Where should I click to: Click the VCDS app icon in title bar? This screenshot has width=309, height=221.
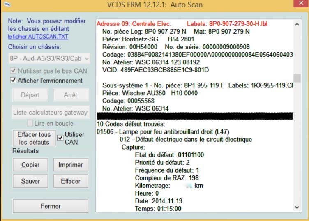(7, 4)
